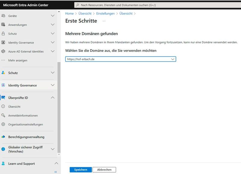Open the ellipsis menu next to Erste Schritte
Screen dimensions: 241x174
click(x=104, y=21)
